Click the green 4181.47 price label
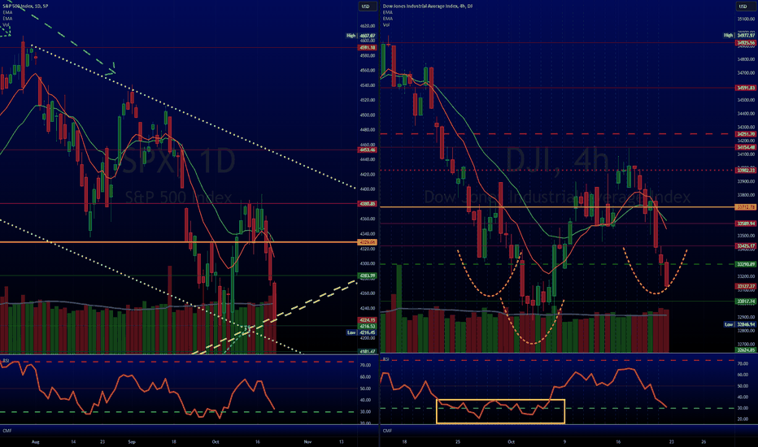This screenshot has width=758, height=447. (x=367, y=351)
